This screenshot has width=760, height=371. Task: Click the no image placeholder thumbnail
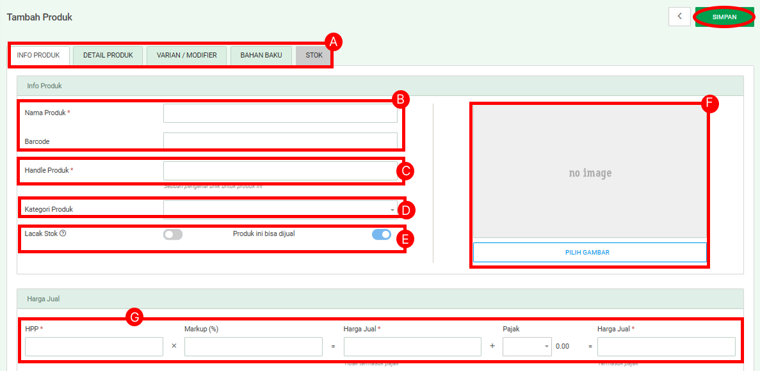tap(589, 173)
